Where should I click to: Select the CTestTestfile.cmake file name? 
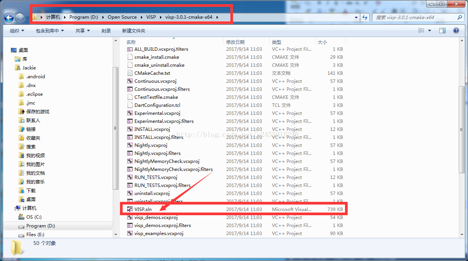(156, 97)
